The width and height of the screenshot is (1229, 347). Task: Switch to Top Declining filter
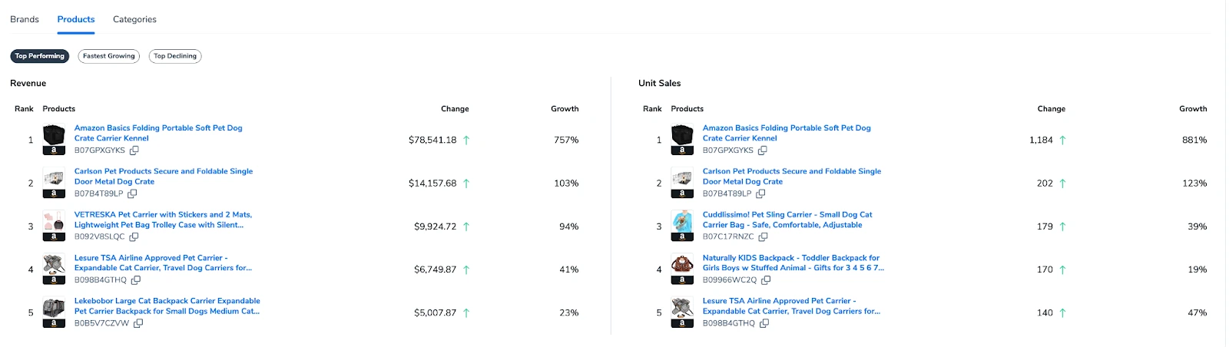point(175,56)
